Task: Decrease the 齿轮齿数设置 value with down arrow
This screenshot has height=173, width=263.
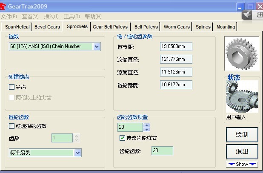Action: click(146, 129)
